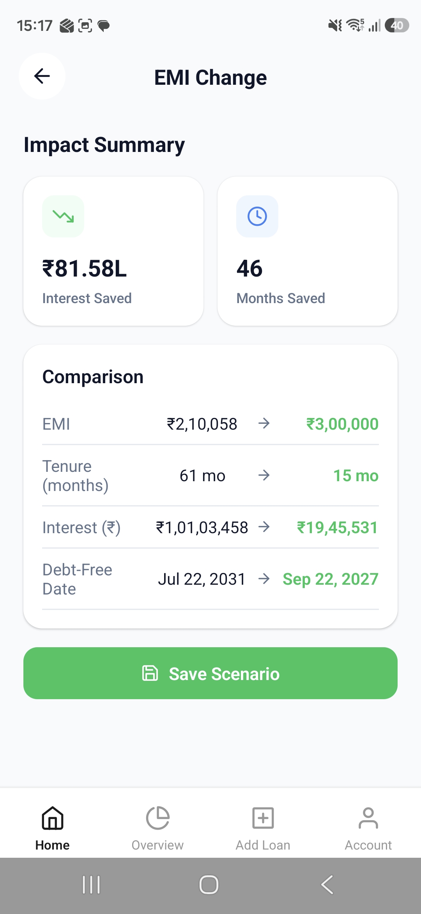Tap the new debt-free date Sep 22, 2027
The height and width of the screenshot is (914, 421).
pos(331,579)
